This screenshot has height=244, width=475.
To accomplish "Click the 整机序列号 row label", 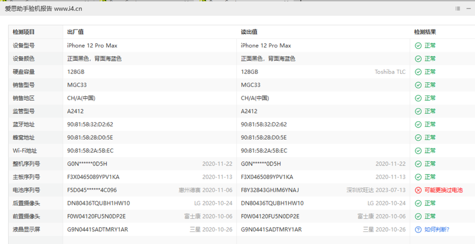I will 26,164.
